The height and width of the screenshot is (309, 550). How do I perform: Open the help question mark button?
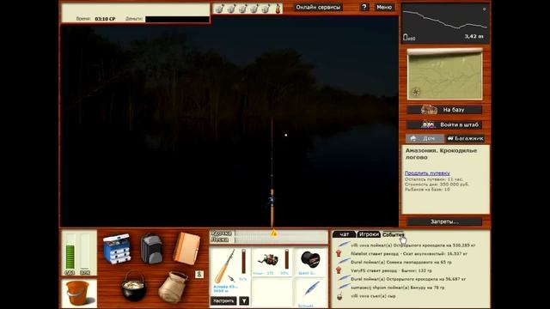tap(364, 7)
